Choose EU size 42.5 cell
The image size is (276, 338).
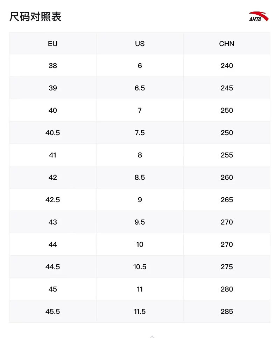coord(53,200)
